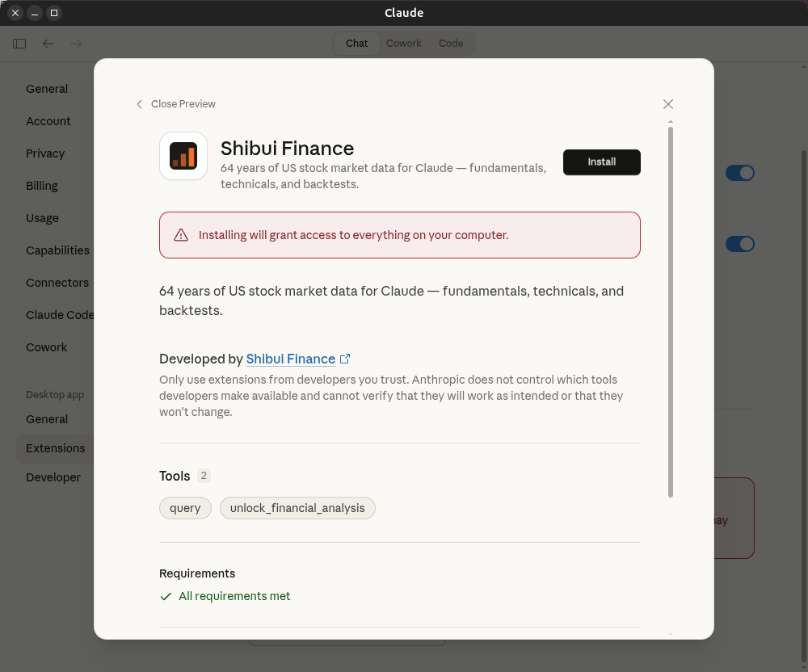Image resolution: width=808 pixels, height=672 pixels.
Task: Select Developer under Desktop app
Action: [53, 477]
